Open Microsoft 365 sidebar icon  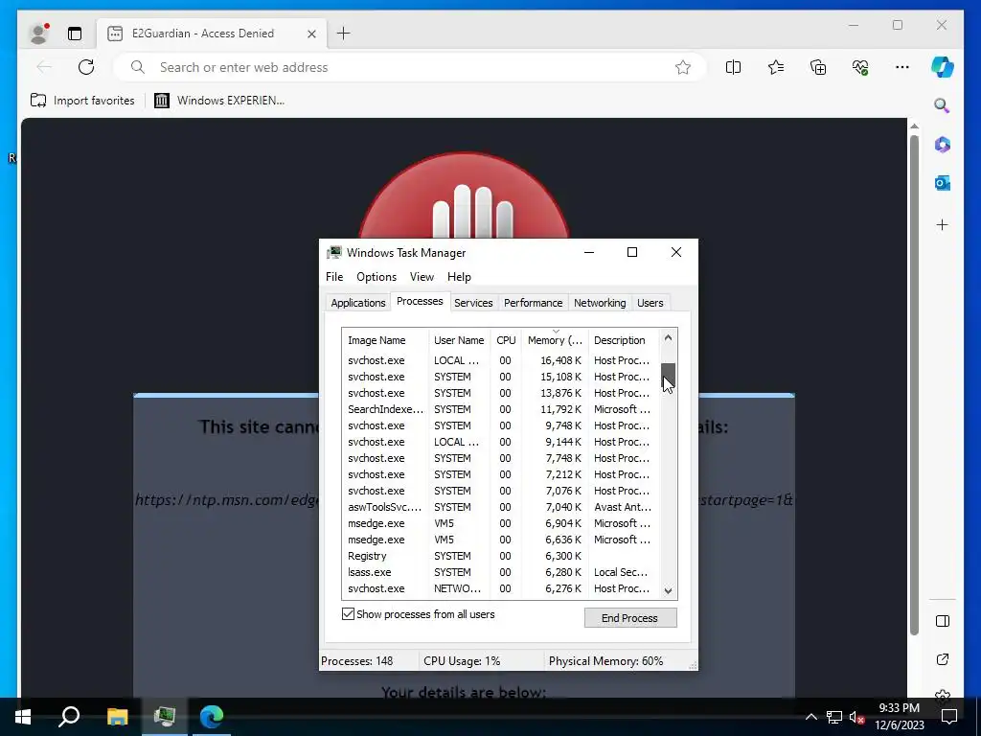(943, 145)
